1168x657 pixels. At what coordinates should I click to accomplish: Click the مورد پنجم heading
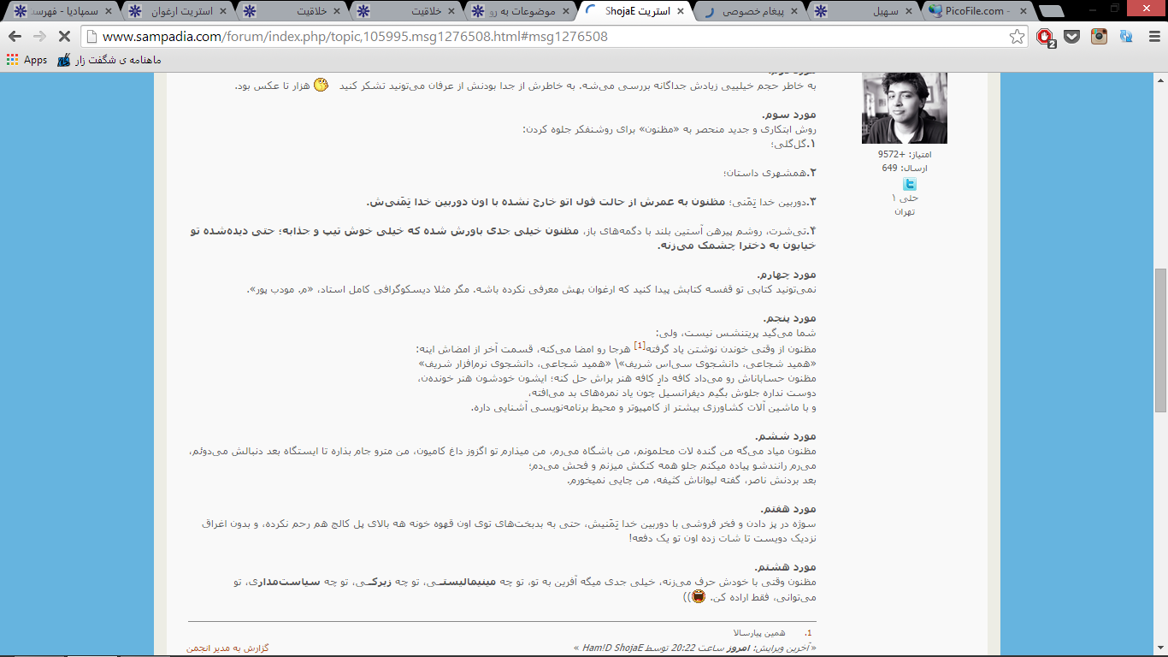[788, 318]
